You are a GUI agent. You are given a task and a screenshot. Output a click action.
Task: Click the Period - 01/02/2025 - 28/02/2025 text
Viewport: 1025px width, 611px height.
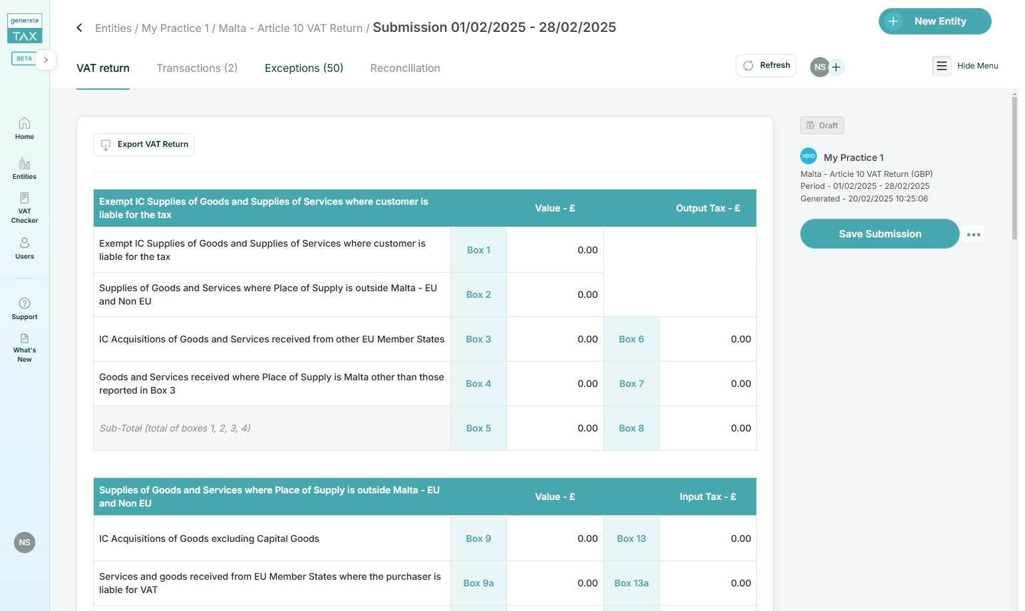(865, 186)
